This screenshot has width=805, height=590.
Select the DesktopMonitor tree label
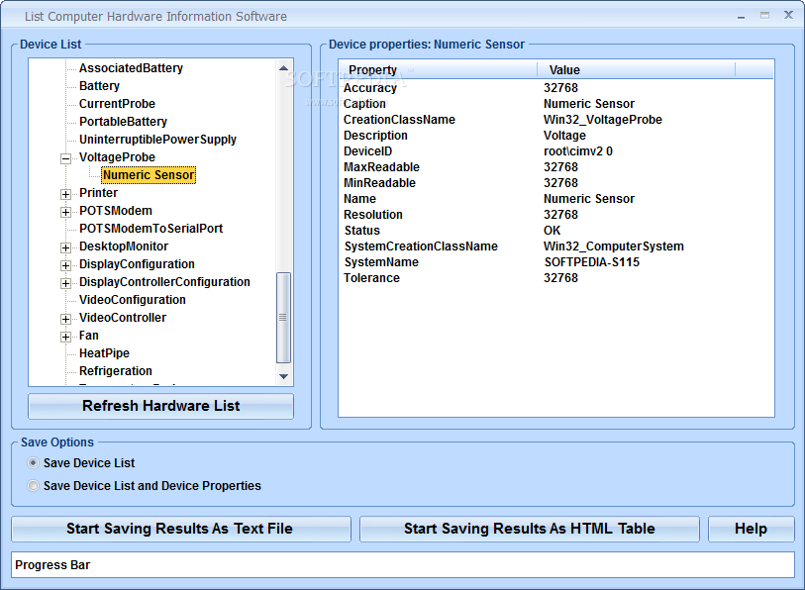(x=124, y=246)
